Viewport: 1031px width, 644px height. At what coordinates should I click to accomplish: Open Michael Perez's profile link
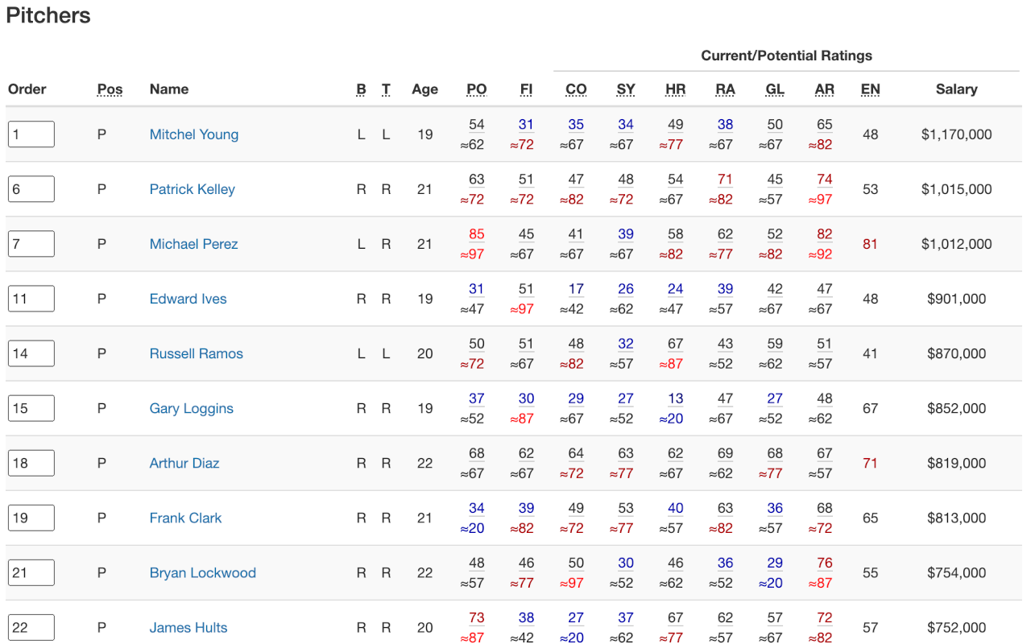pos(193,244)
